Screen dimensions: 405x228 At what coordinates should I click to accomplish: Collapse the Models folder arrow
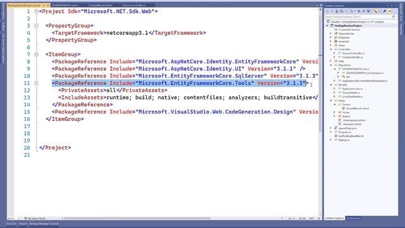pos(331,85)
